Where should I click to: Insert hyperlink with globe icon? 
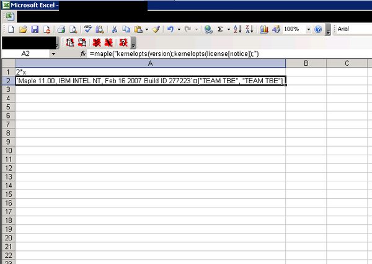coord(208,29)
